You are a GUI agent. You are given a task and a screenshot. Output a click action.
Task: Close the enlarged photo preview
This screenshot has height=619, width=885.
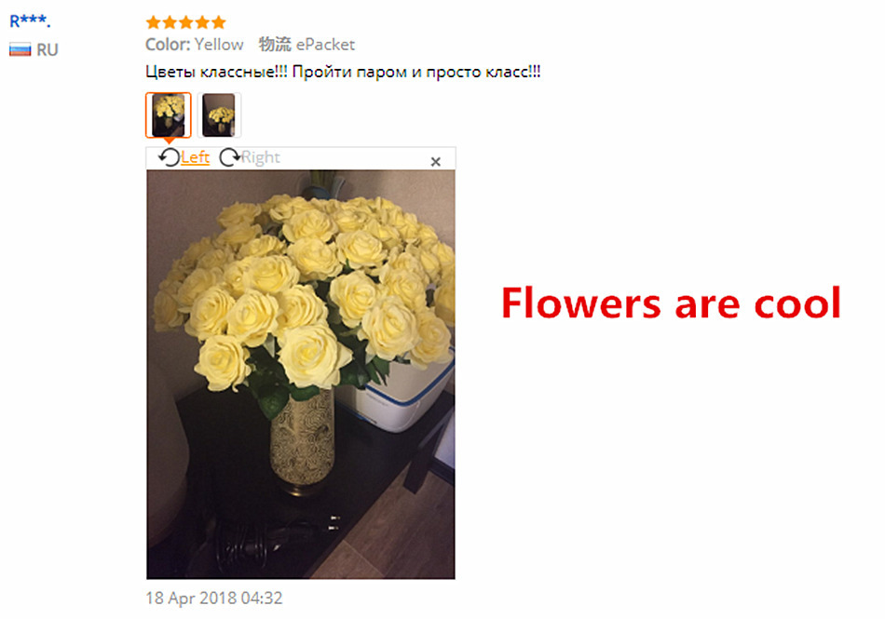point(435,162)
